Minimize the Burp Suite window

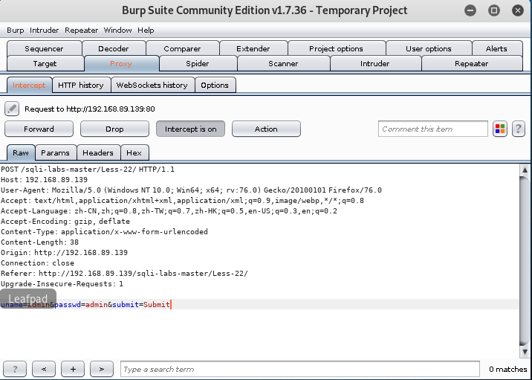(x=470, y=10)
